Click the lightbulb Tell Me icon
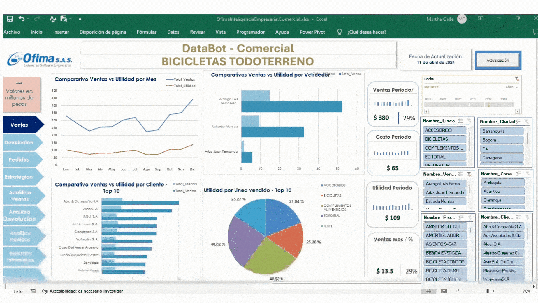The image size is (538, 303). (x=339, y=32)
